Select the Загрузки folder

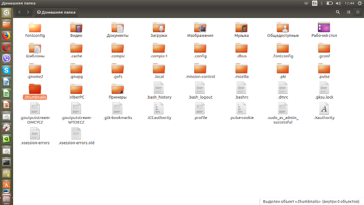coord(159,30)
